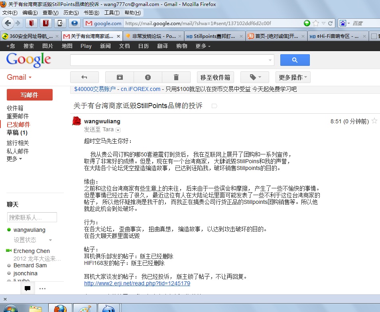
Task: Switch to the Hi-Fi音响专区 tab
Action: 338,36
